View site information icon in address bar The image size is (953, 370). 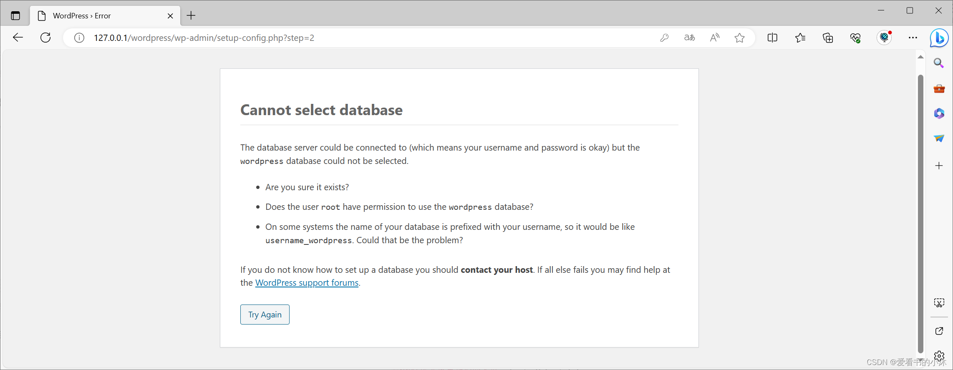coord(79,38)
